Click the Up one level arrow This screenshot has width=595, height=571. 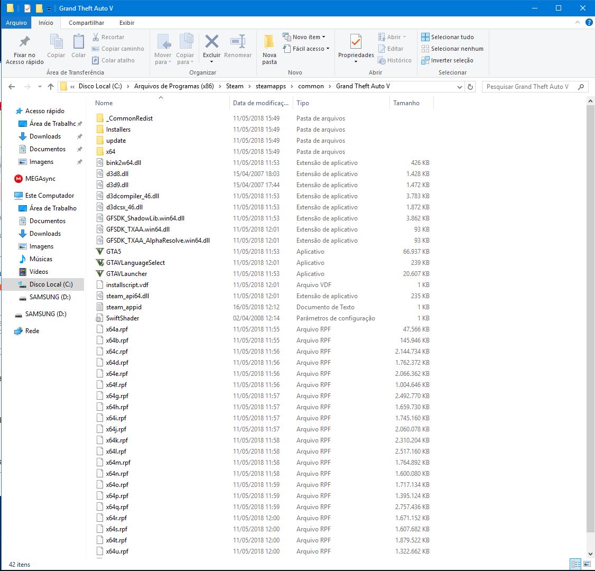51,87
